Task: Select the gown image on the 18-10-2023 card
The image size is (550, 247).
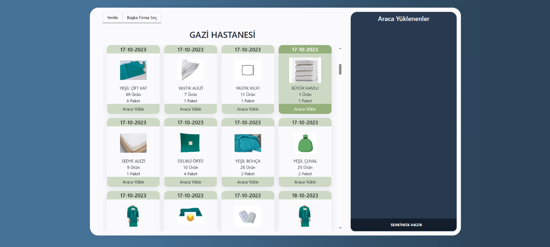Action: tap(305, 216)
